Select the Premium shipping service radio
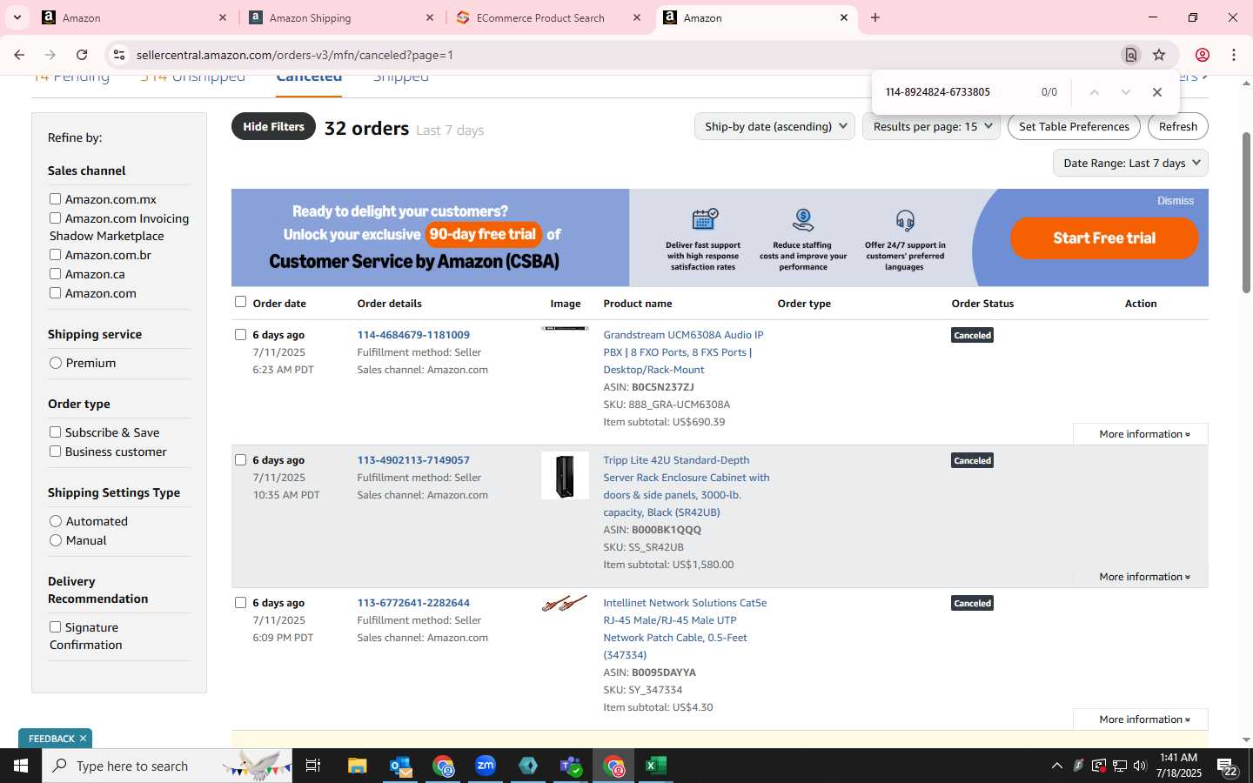Viewport: 1253px width, 783px height. 56,363
